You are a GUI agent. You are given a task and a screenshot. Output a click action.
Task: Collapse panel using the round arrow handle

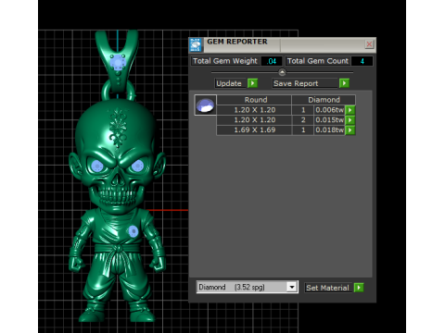[282, 72]
